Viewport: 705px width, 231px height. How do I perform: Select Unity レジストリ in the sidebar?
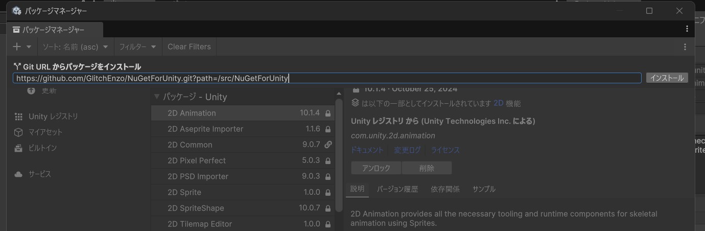(x=53, y=117)
